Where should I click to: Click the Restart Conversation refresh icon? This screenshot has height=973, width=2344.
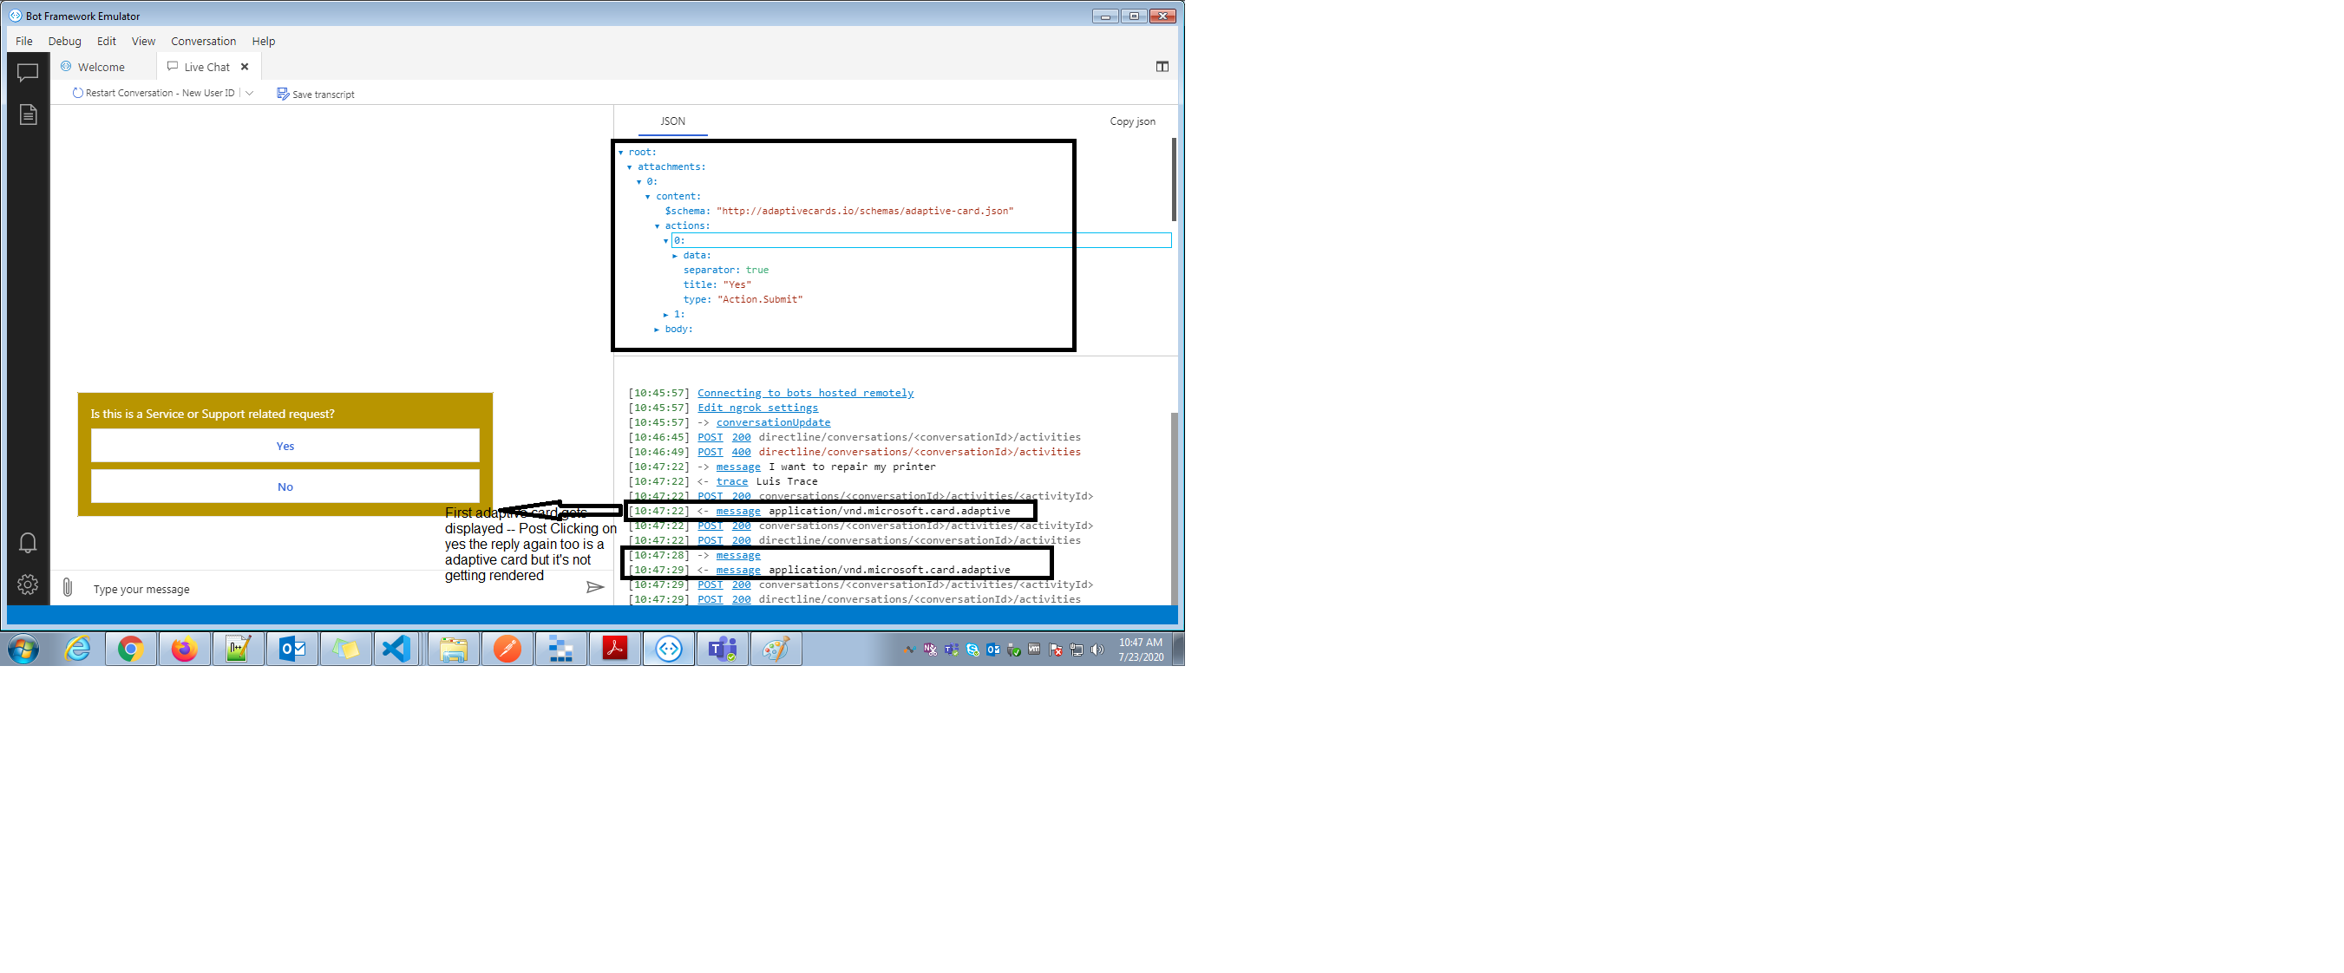[76, 92]
